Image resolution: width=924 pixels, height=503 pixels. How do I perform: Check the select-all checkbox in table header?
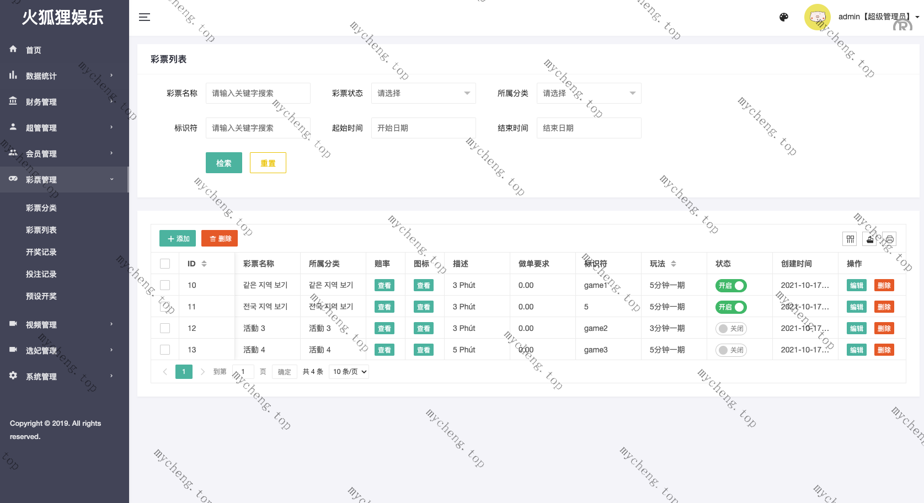point(165,264)
